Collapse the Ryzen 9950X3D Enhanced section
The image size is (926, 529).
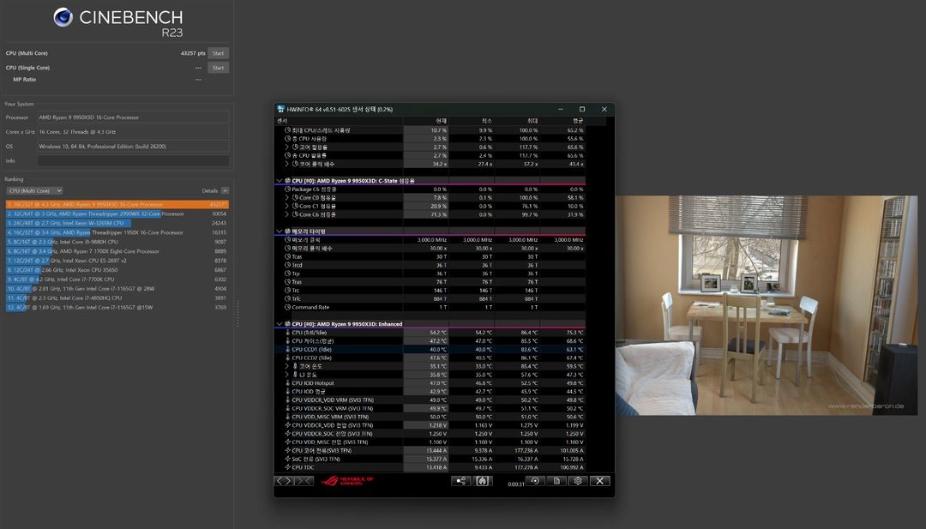(x=280, y=324)
